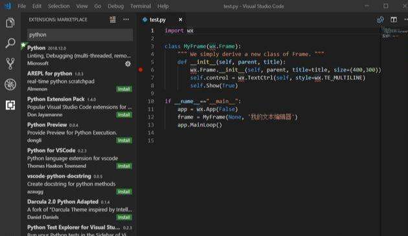Image resolution: width=408 pixels, height=236 pixels.
Task: Click the app.MainLoop() code line
Action: [200, 125]
